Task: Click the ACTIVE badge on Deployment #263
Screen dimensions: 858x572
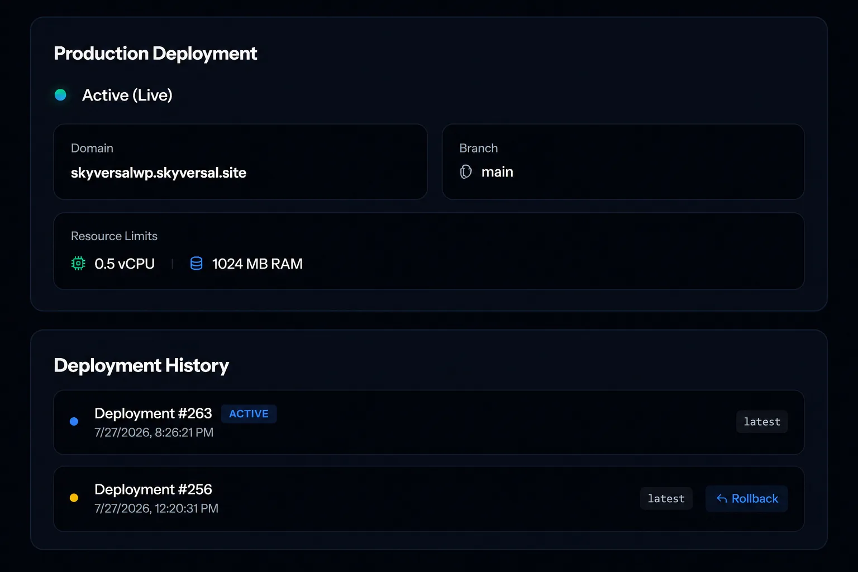Action: [249, 414]
